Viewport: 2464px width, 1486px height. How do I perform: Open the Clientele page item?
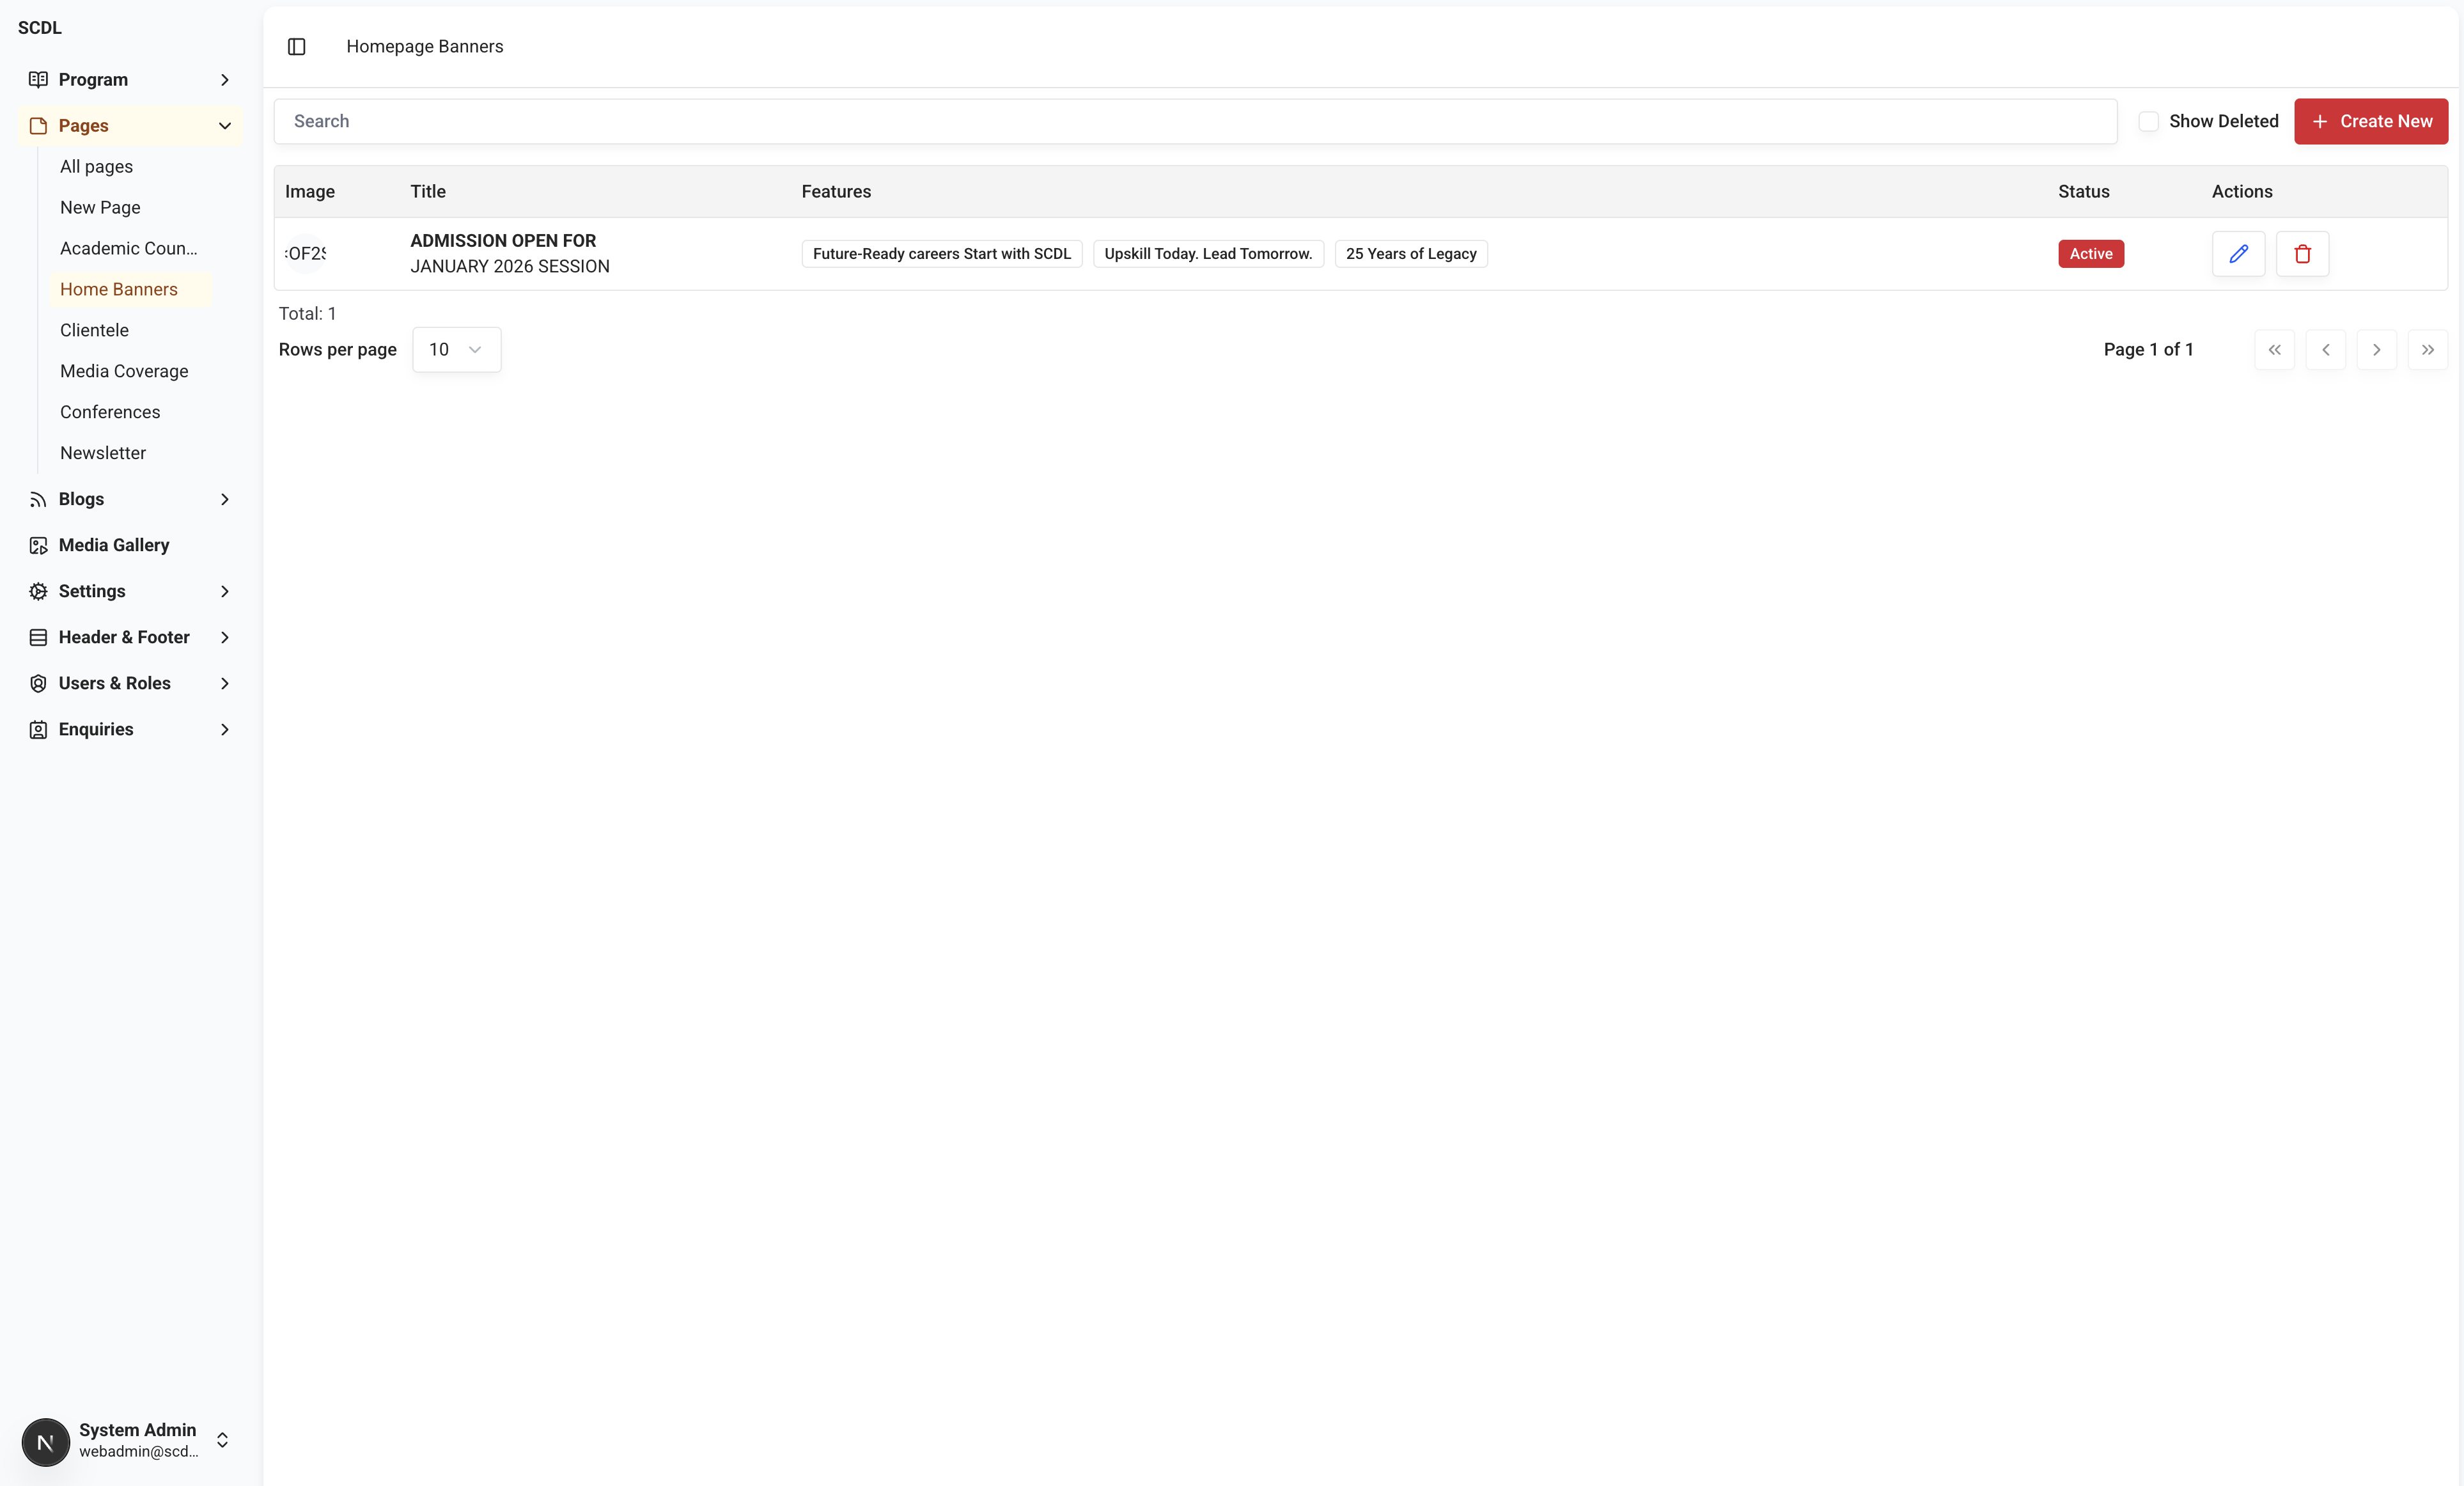94,330
